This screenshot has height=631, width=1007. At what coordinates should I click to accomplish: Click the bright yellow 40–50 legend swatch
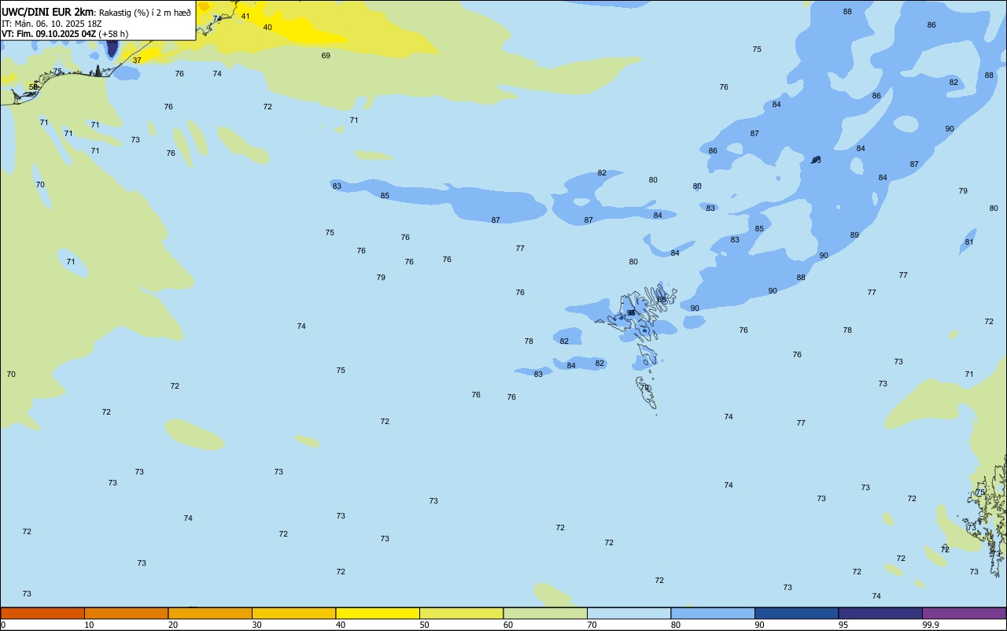(378, 613)
